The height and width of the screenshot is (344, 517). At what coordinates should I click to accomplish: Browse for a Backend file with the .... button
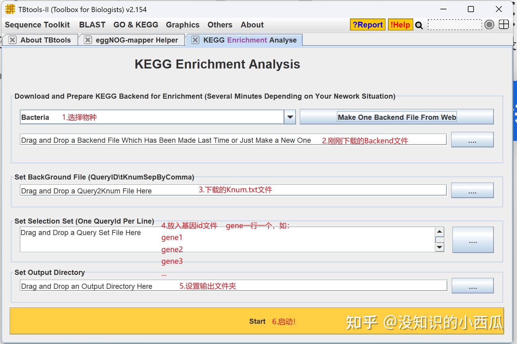[472, 140]
